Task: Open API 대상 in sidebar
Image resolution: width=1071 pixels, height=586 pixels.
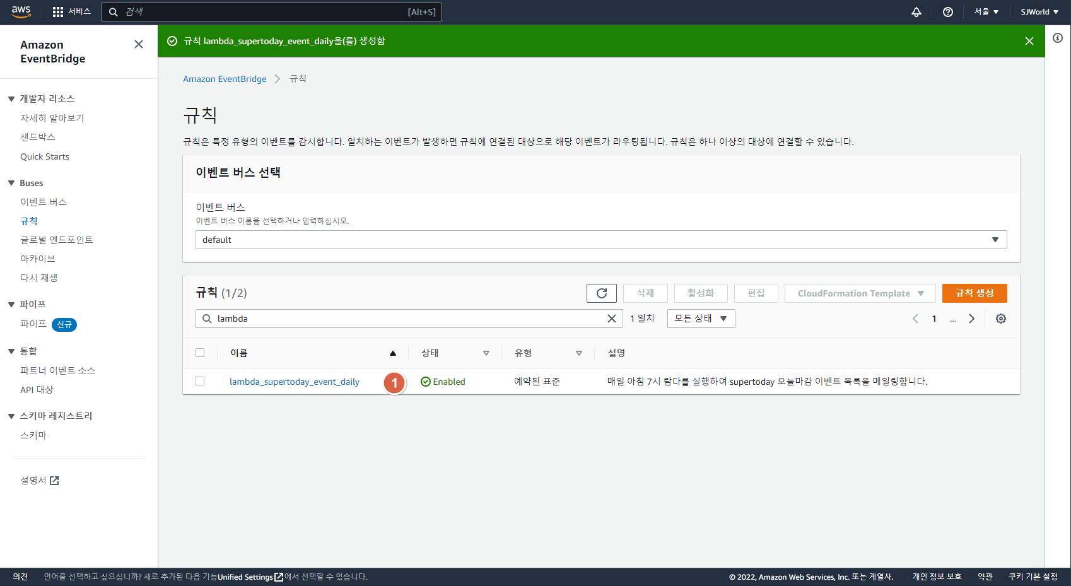Action: pos(37,390)
